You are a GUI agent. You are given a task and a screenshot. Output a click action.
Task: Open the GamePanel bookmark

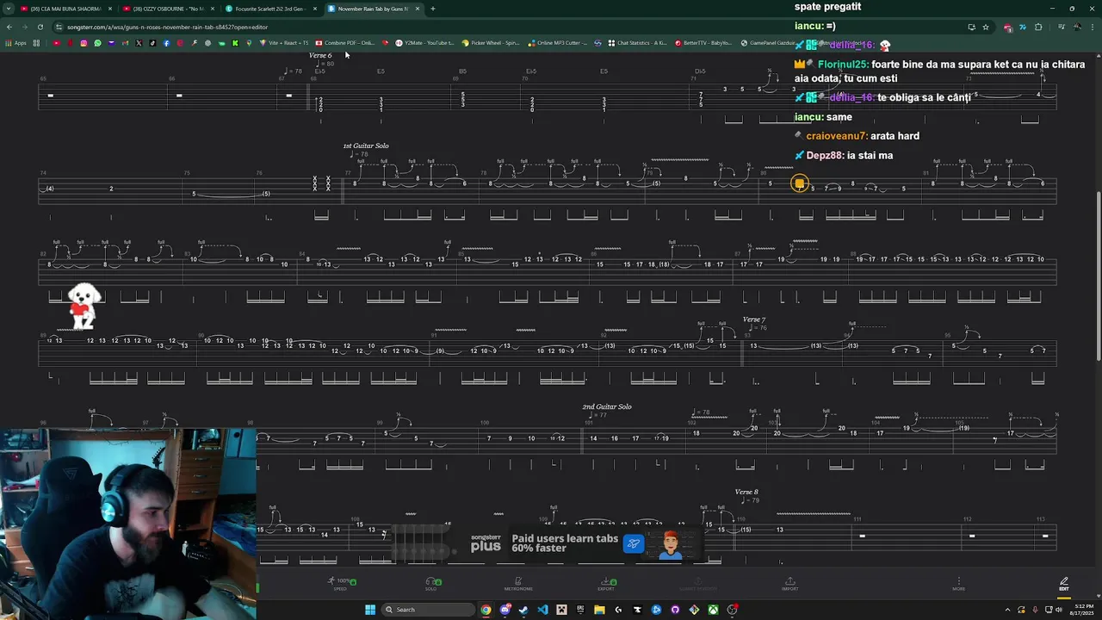768,43
